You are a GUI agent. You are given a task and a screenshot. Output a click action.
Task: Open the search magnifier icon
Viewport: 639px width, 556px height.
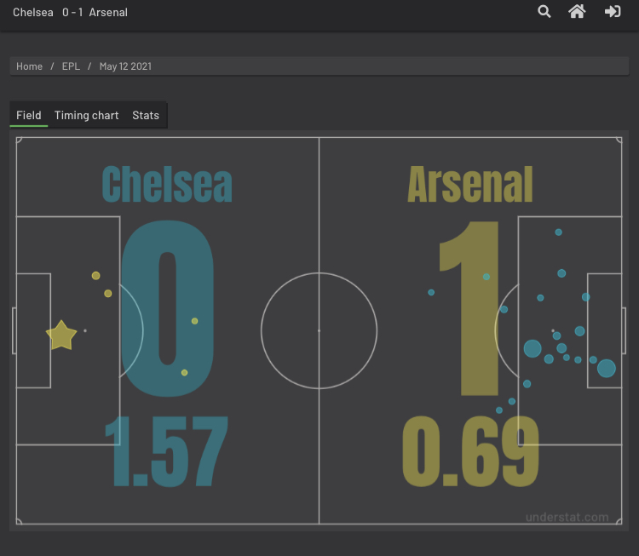click(544, 11)
